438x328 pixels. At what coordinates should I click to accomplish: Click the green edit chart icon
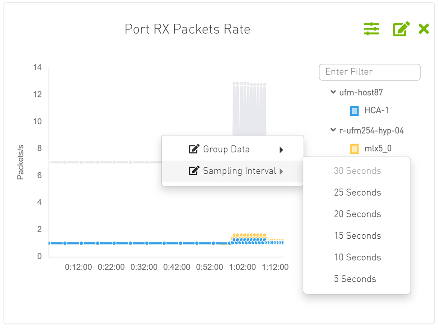401,29
